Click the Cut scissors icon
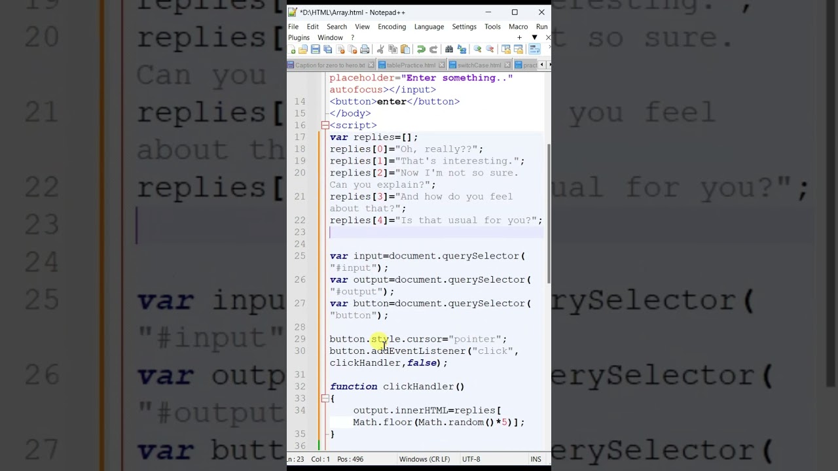Image resolution: width=838 pixels, height=471 pixels. [x=380, y=50]
